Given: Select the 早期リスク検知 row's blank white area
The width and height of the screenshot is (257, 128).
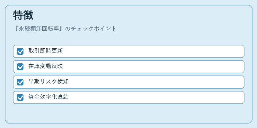Looking at the screenshot, I should pos(156,82).
